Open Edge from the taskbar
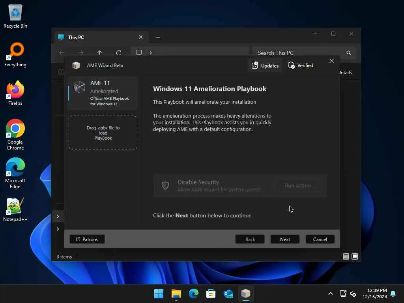 [x=193, y=294]
